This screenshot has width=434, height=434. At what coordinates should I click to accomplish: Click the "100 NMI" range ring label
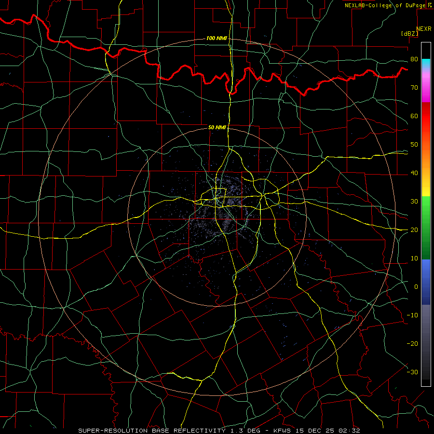[x=217, y=38]
